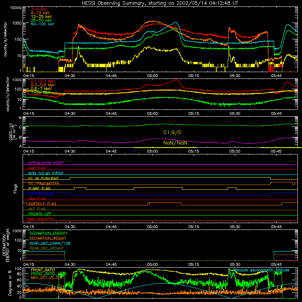Click the "A" level on the GOES axis
302x302 pixels.
[x=20, y=146]
